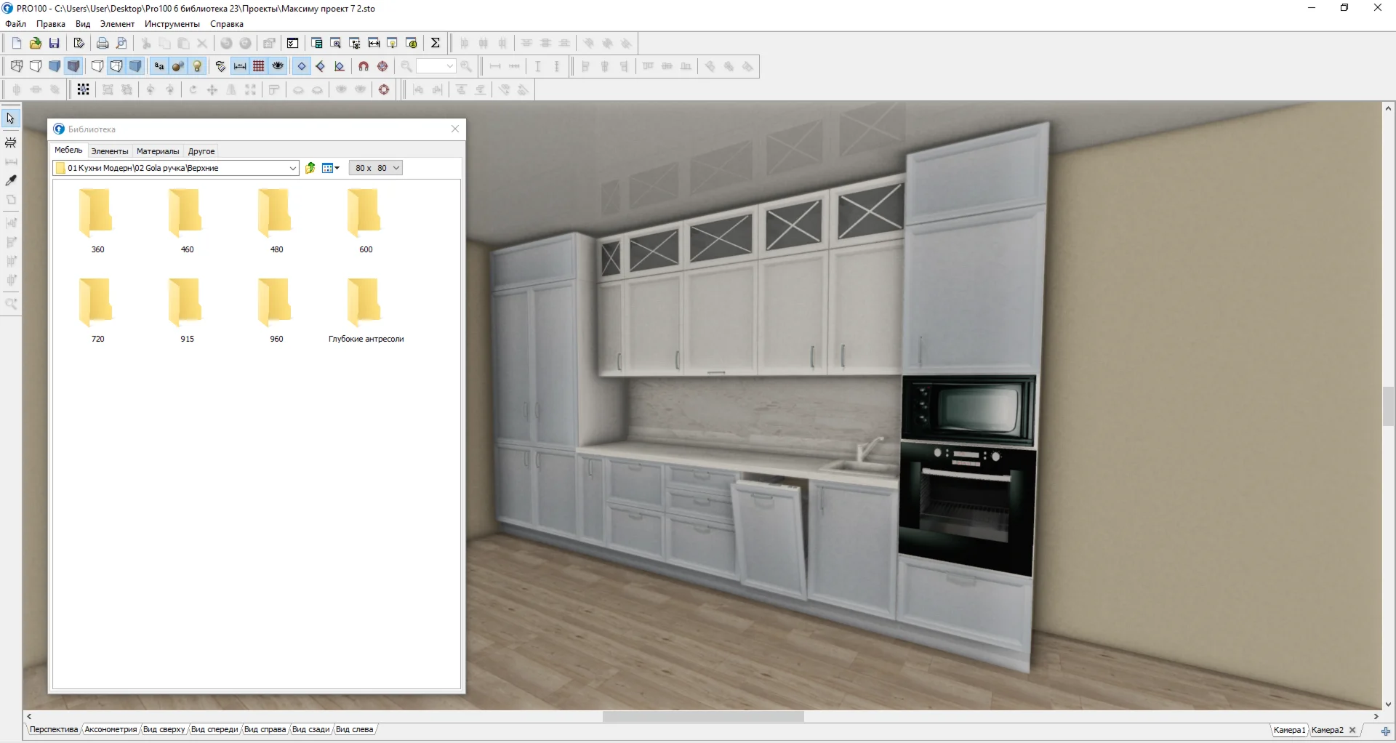The width and height of the screenshot is (1396, 743).
Task: Click the wireframe display mode icon
Action: coord(17,67)
